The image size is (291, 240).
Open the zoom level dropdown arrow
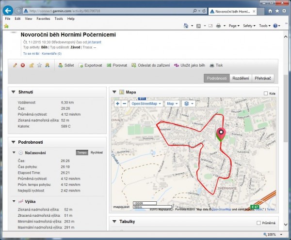tap(281, 235)
